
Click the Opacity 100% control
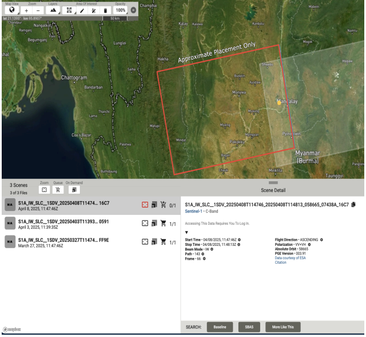tap(121, 10)
